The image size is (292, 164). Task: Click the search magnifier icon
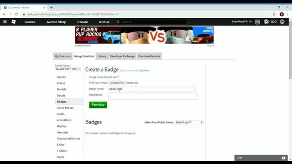[x=118, y=22]
